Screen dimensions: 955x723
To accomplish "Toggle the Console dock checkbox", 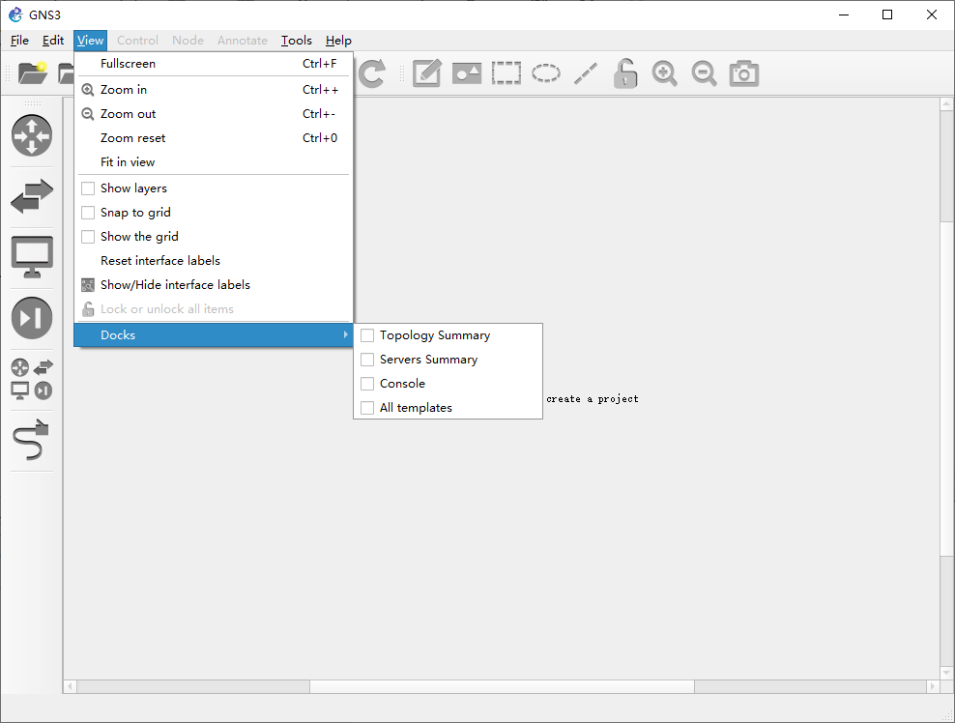I will 367,384.
